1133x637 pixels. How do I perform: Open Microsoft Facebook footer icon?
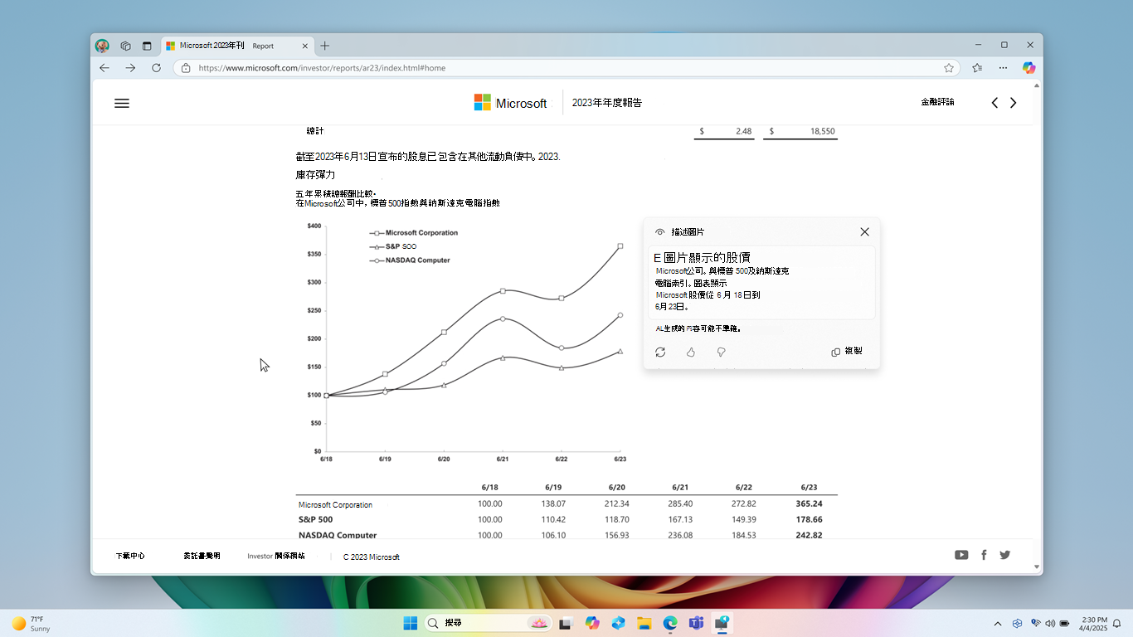pyautogui.click(x=984, y=555)
